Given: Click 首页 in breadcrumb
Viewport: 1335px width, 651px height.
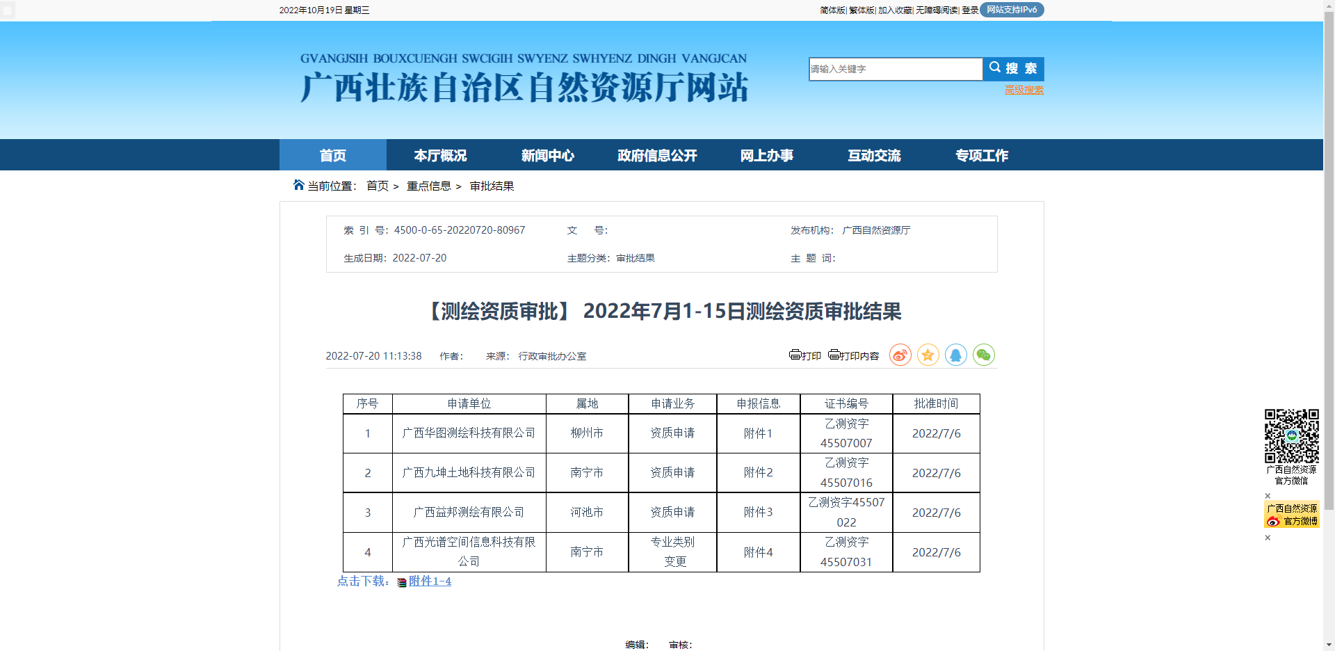Looking at the screenshot, I should tap(378, 186).
